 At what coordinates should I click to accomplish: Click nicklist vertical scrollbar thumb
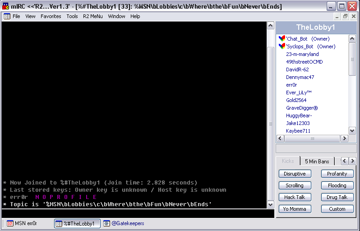click(352, 59)
